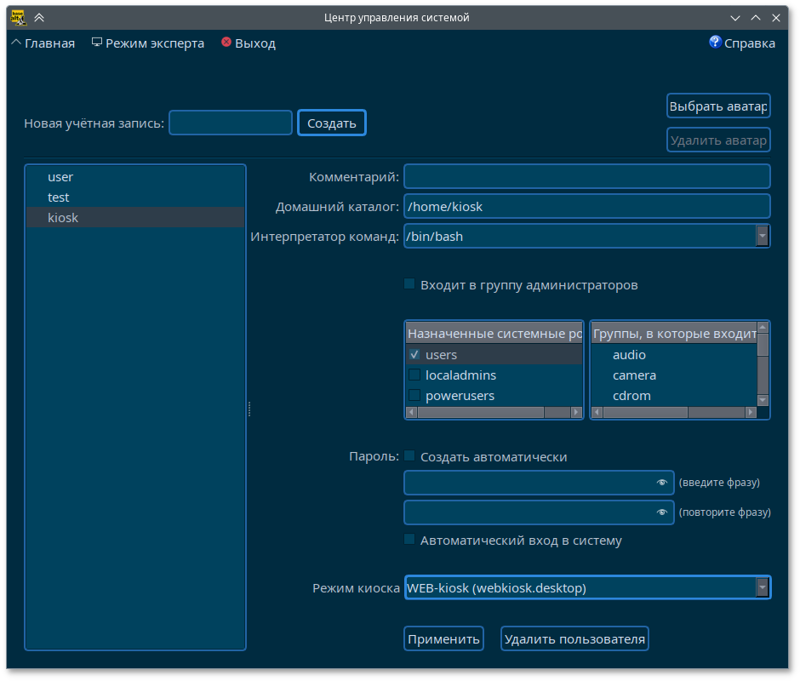Viewport: 800px width, 681px height.
Task: Go to Главная menu item
Action: coord(43,43)
